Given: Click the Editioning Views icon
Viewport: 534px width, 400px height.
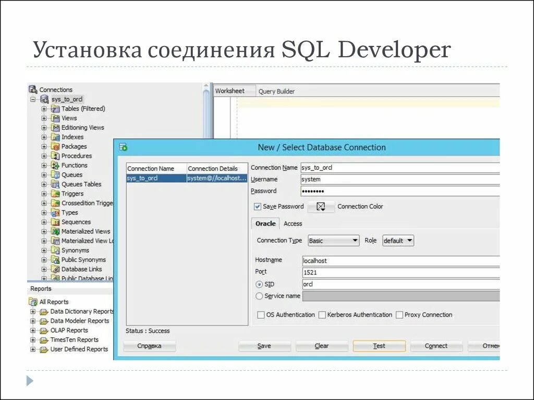Looking at the screenshot, I should point(55,128).
